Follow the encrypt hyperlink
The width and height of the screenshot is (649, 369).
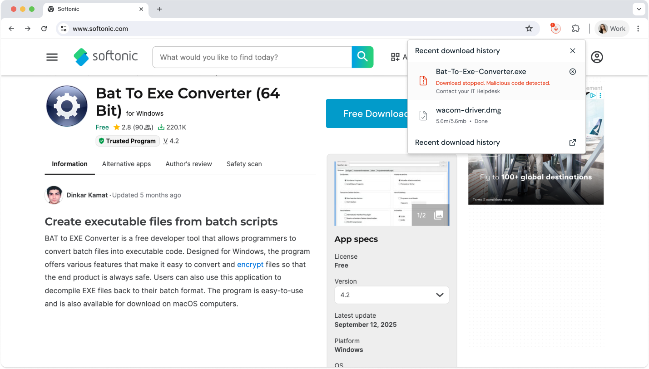(250, 265)
